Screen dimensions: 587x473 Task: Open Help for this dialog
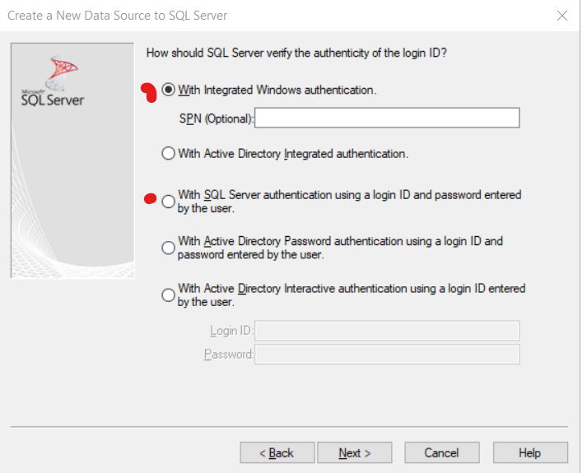(529, 452)
